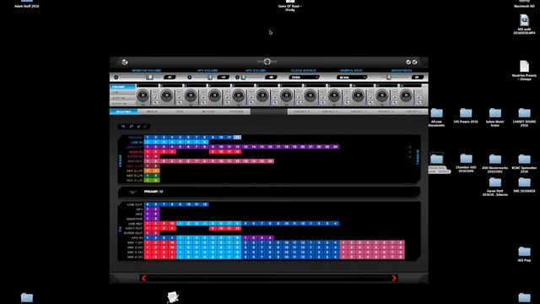Switch to the MIXER tab
This screenshot has height=304, width=540.
click(x=152, y=111)
